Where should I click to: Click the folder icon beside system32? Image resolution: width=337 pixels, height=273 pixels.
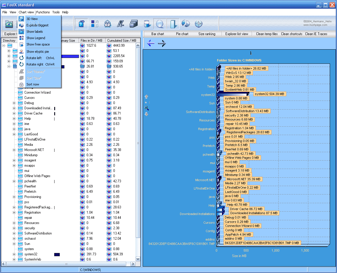[x=20, y=254]
